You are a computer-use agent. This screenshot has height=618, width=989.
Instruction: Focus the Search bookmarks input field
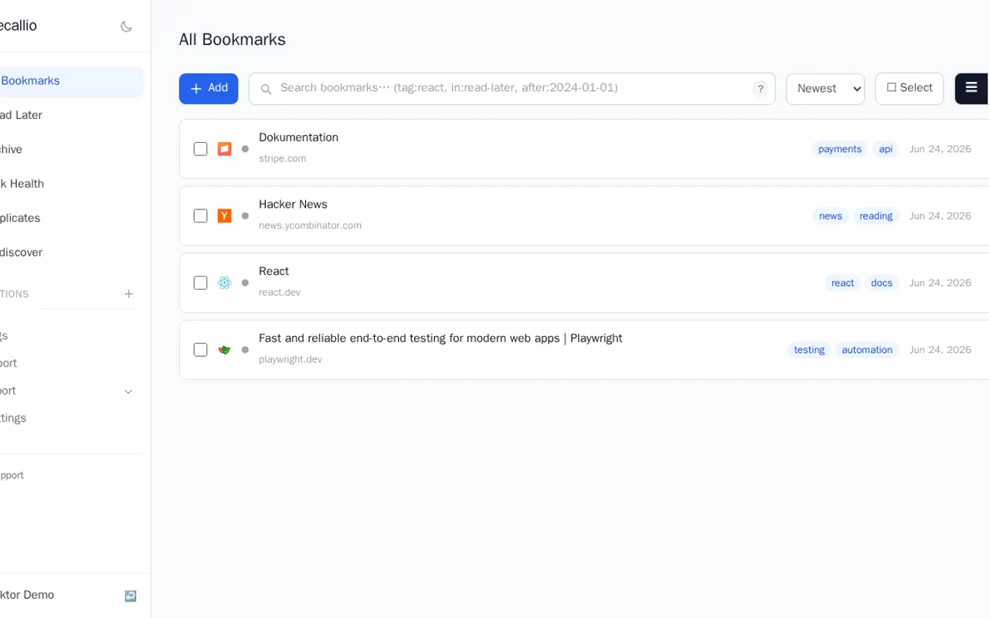point(512,89)
